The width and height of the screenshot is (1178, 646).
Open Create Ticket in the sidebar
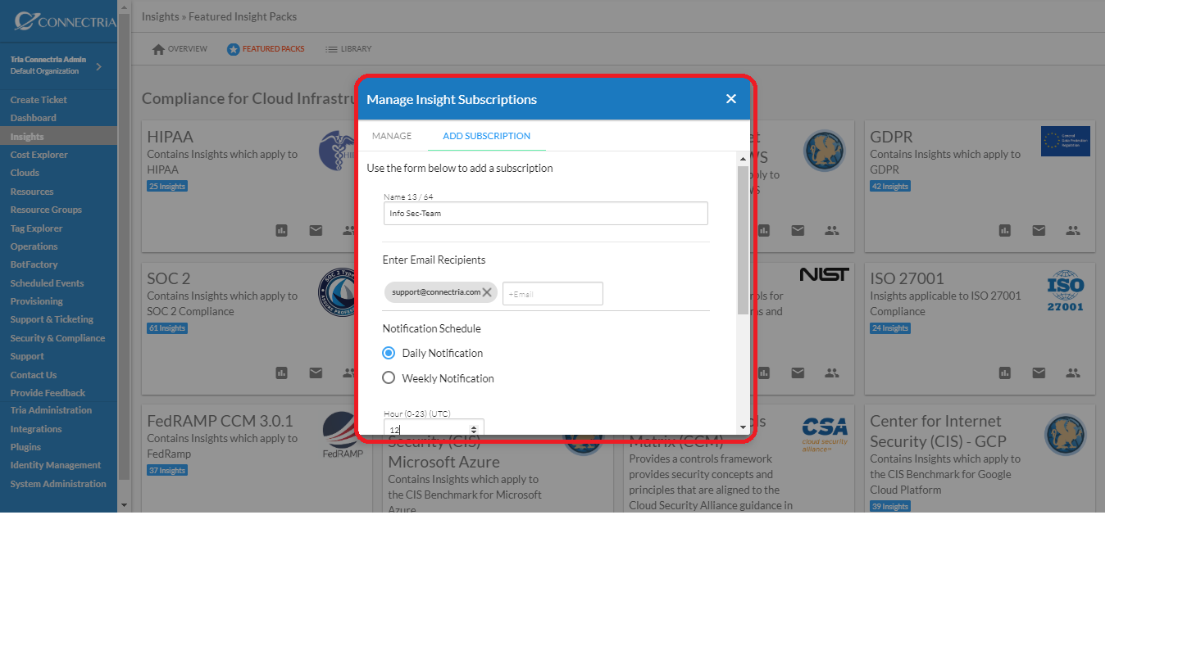click(39, 100)
